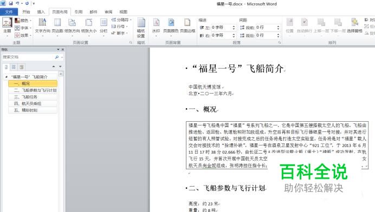Select the search results browse tab in navigation pane
Screen dimensions: 375x212
point(21,67)
